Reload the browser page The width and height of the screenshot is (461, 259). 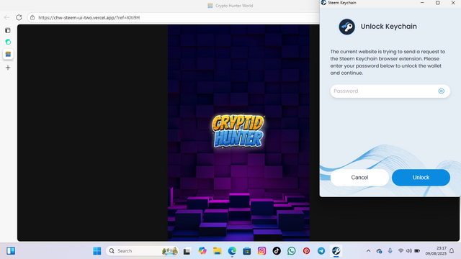19,17
